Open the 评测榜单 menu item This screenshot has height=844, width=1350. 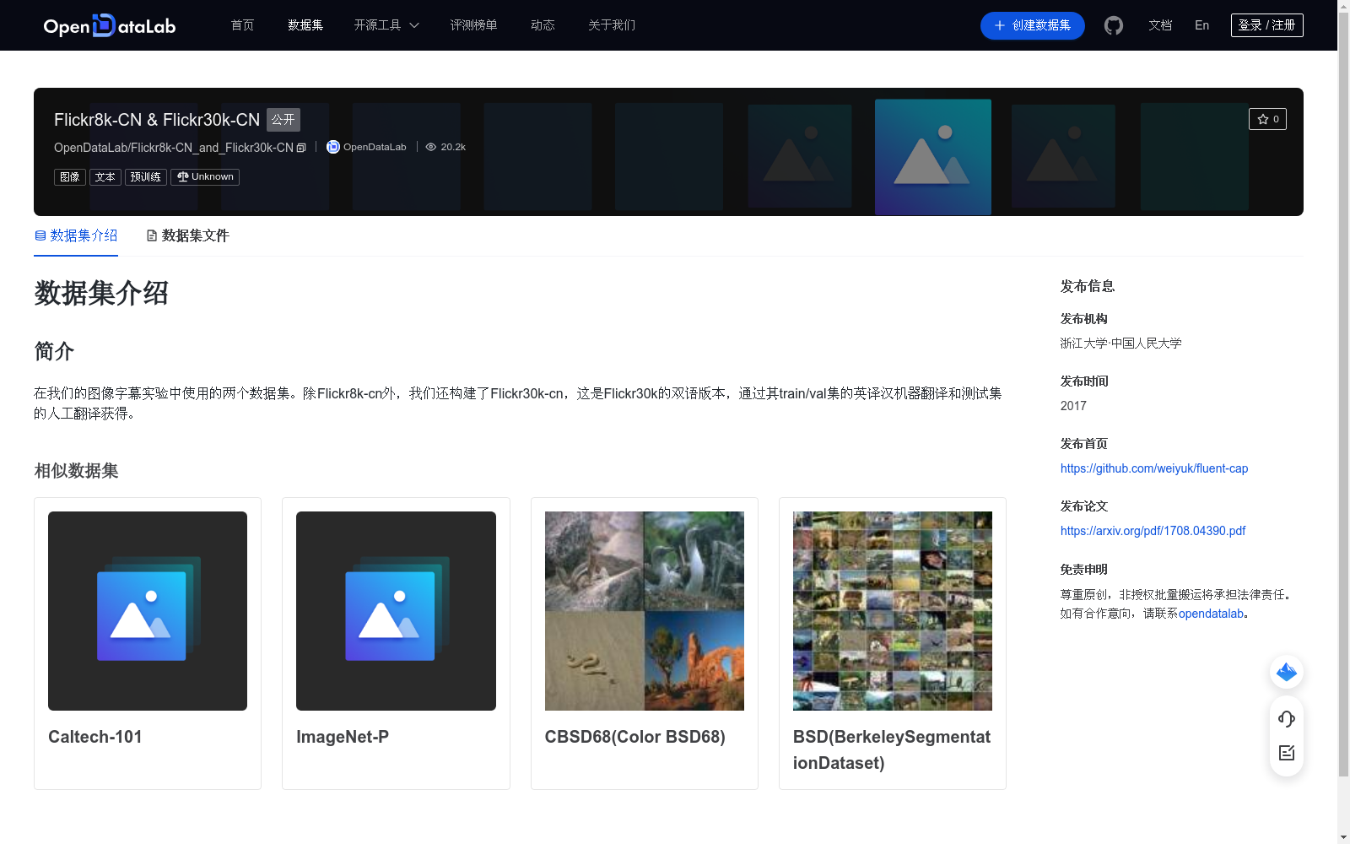click(x=473, y=25)
